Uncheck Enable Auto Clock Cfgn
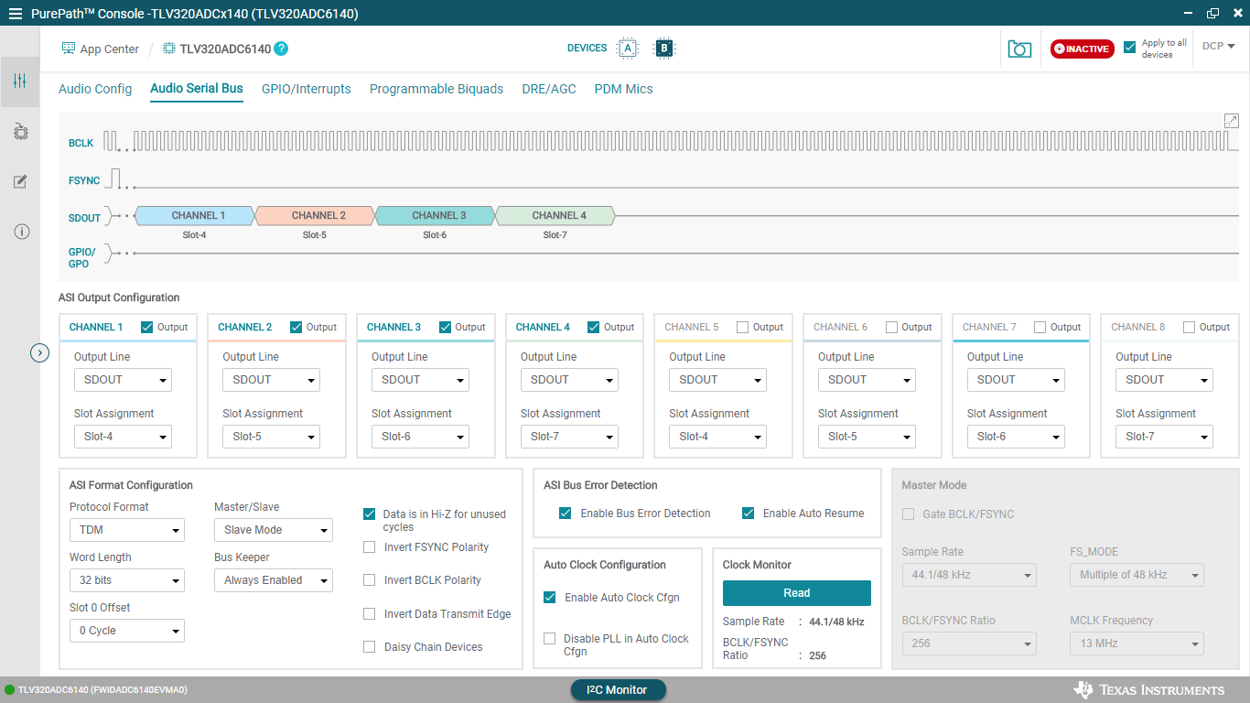Screen dimensions: 1250x703 pos(550,598)
